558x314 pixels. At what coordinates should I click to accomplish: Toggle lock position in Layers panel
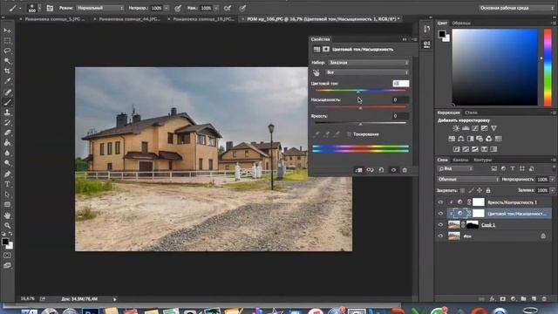tap(480, 190)
